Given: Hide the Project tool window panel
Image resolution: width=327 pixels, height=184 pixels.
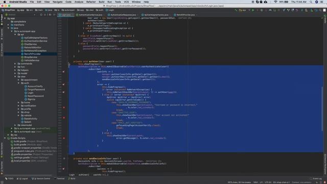Looking at the screenshot, I should (x=54, y=15).
